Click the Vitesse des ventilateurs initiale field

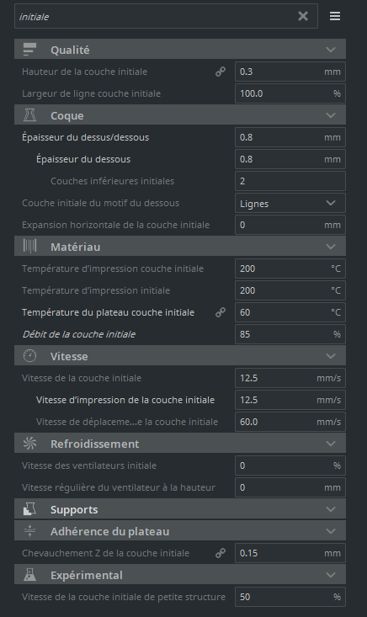[290, 465]
